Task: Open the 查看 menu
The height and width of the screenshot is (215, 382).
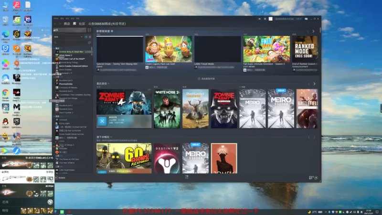Action: 62,19
